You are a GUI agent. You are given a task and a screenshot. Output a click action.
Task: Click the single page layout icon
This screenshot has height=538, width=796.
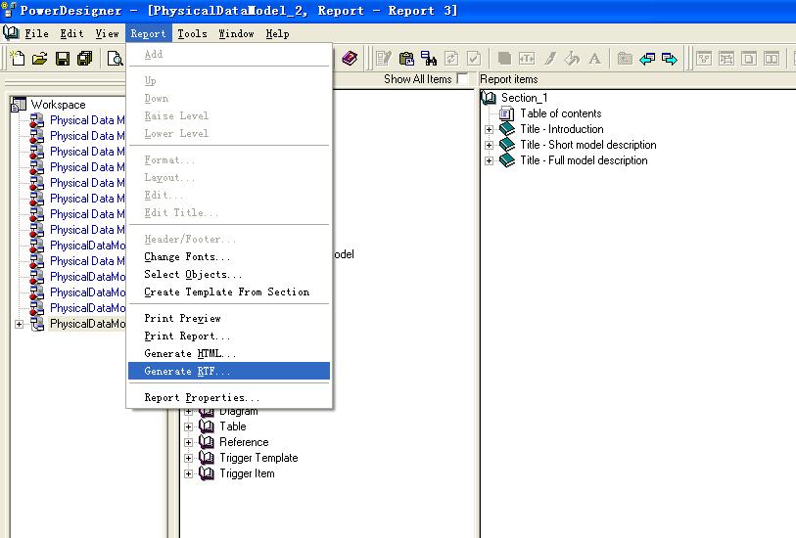coord(749,59)
